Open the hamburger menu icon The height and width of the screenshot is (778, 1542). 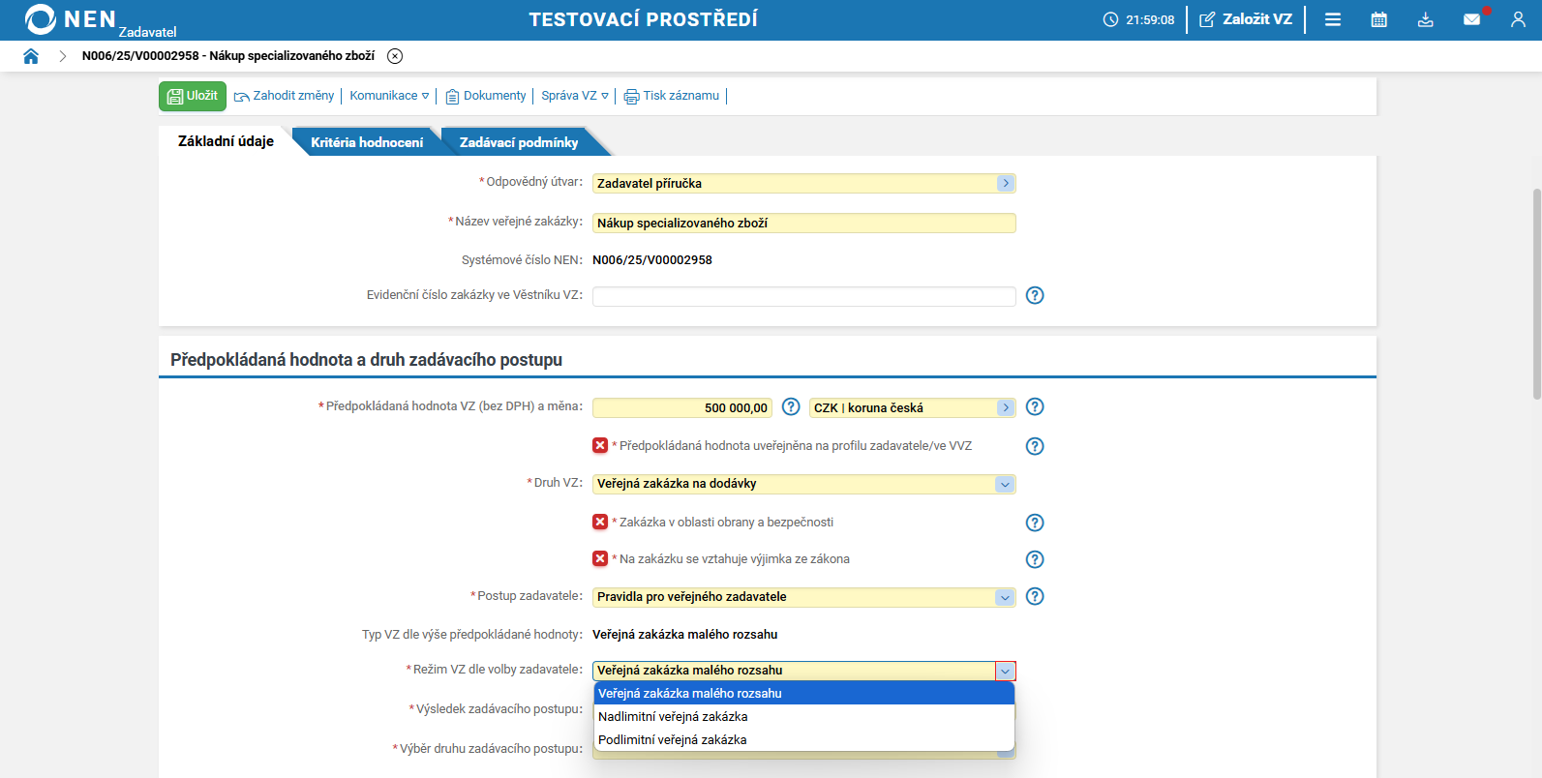click(x=1333, y=19)
